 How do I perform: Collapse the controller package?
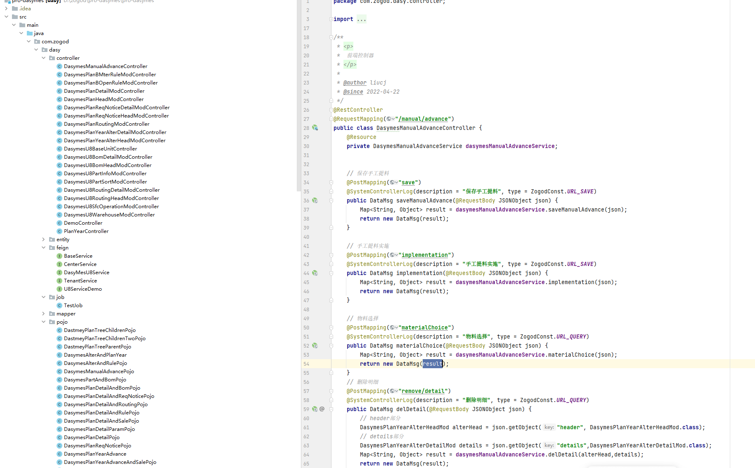(43, 58)
